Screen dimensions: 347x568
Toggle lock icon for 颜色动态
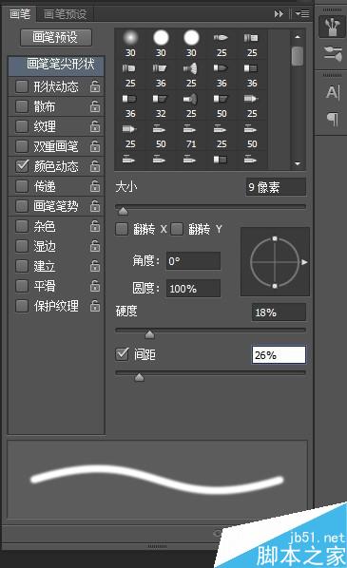[95, 166]
